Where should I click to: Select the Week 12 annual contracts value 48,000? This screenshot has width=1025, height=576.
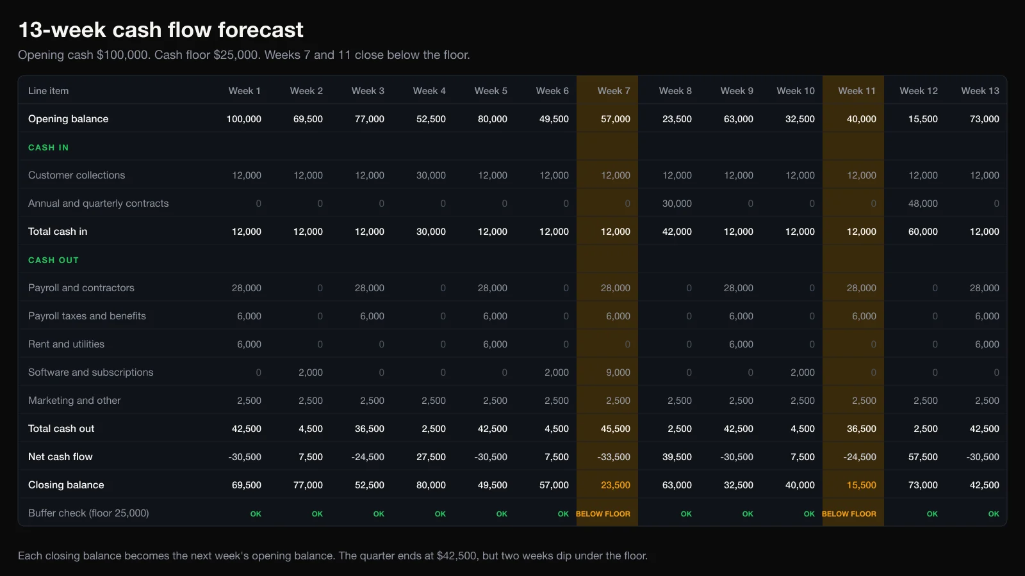coord(923,204)
